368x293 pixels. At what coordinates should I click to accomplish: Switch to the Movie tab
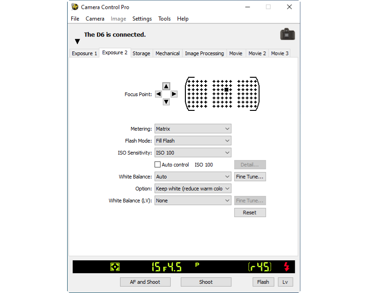(x=236, y=53)
